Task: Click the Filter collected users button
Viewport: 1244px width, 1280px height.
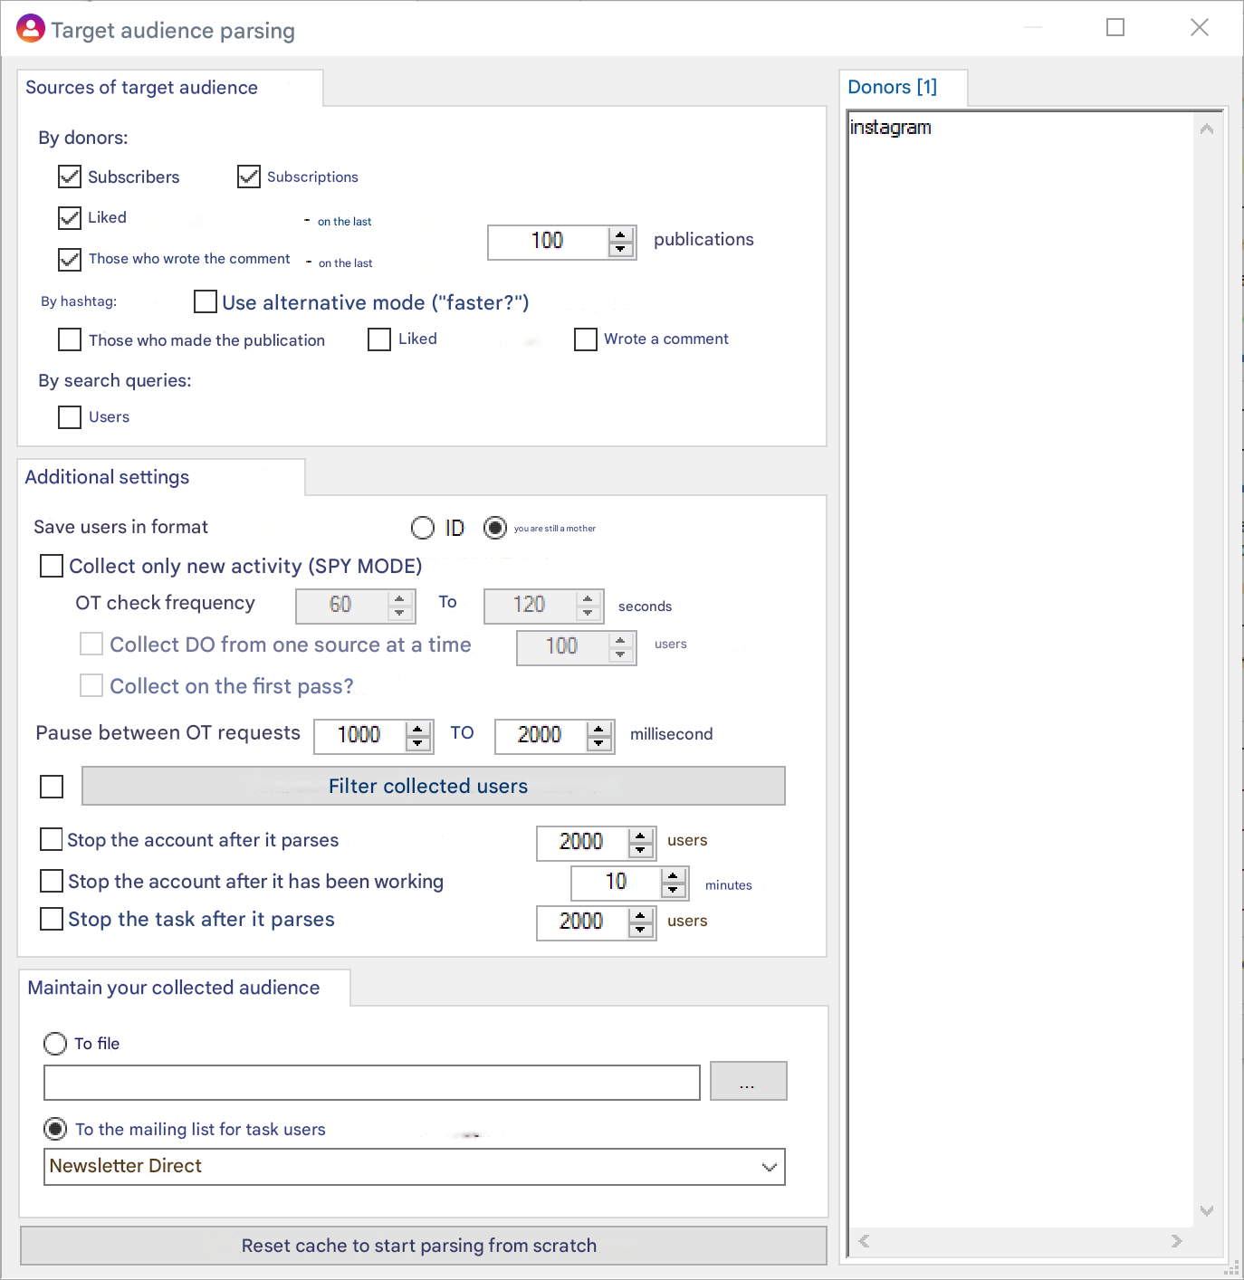Action: click(x=434, y=786)
